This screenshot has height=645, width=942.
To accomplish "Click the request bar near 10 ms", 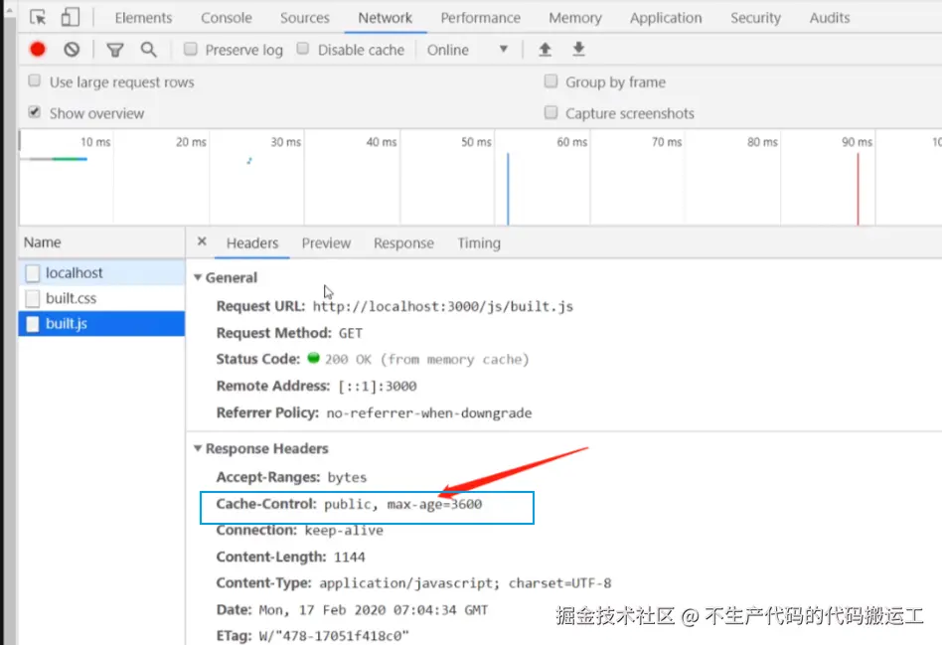I will pyautogui.click(x=59, y=159).
